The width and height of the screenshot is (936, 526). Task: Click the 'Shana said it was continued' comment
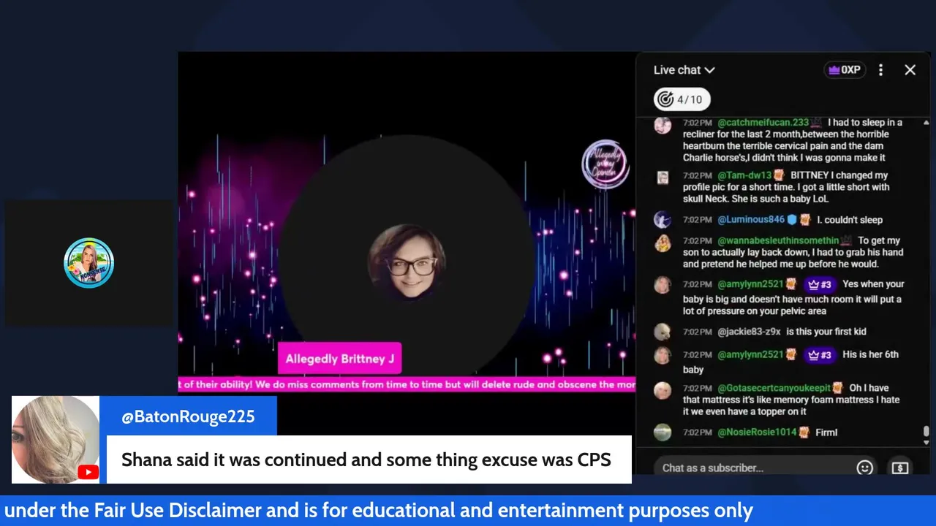(366, 460)
